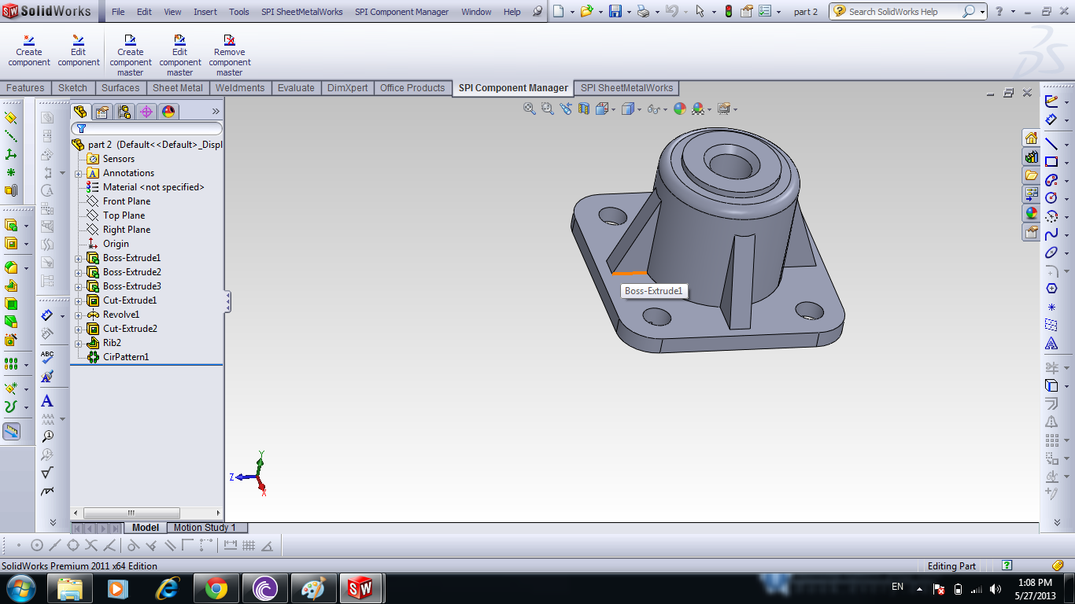Expand the Boss-Extrude2 feature
This screenshot has width=1075, height=604.
tap(79, 272)
